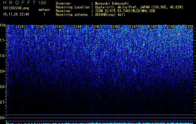Viewport: 196px width, 124px height.
Task: Click the timestamp 10.11.26 22:40
Action: tap(16, 14)
